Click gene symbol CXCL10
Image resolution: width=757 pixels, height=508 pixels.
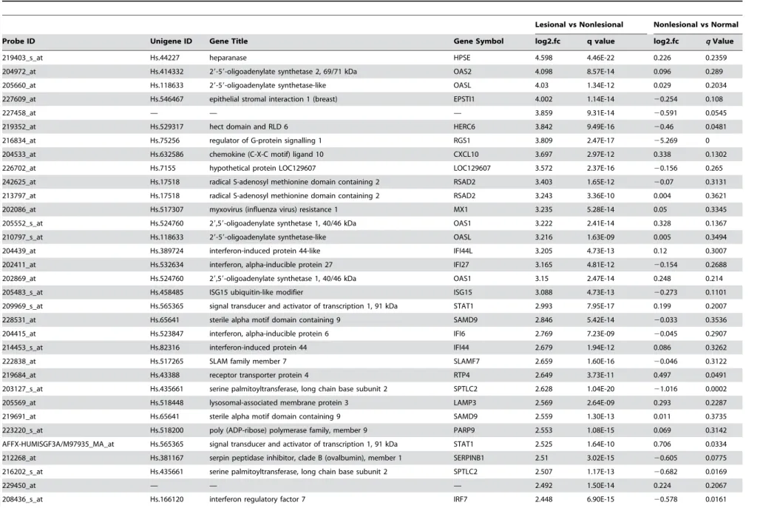pyautogui.click(x=466, y=155)
